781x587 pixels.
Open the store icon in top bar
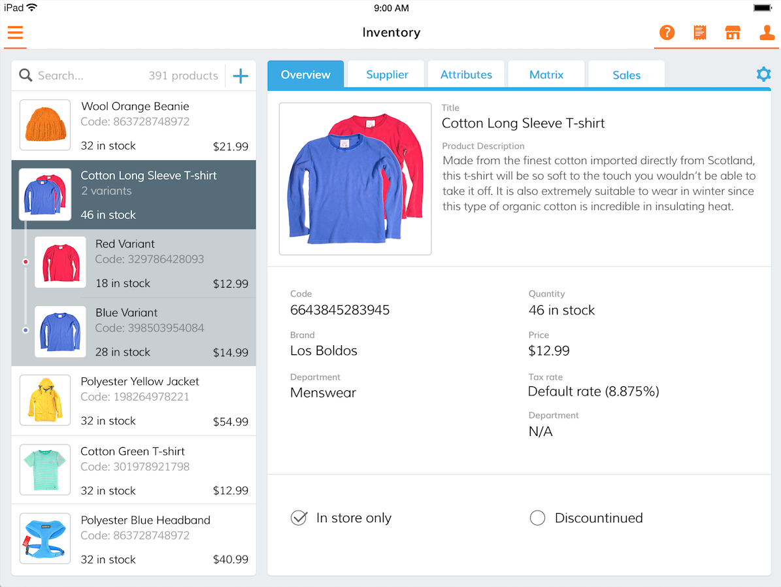click(733, 33)
